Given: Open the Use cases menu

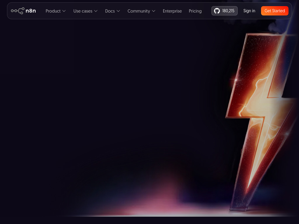Looking at the screenshot, I should pyautogui.click(x=83, y=11).
